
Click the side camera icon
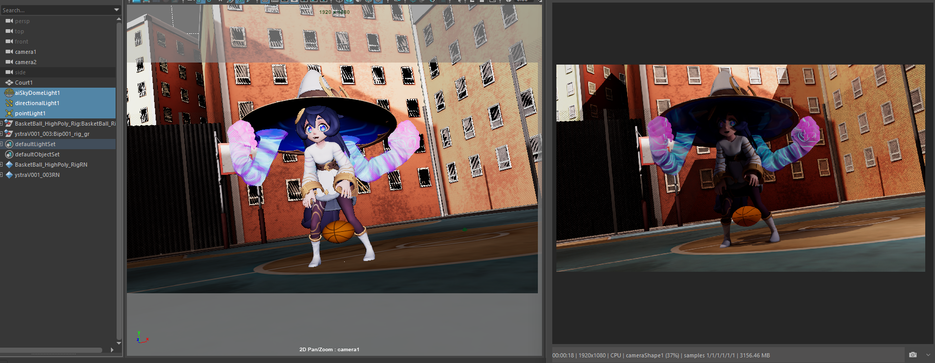9,72
